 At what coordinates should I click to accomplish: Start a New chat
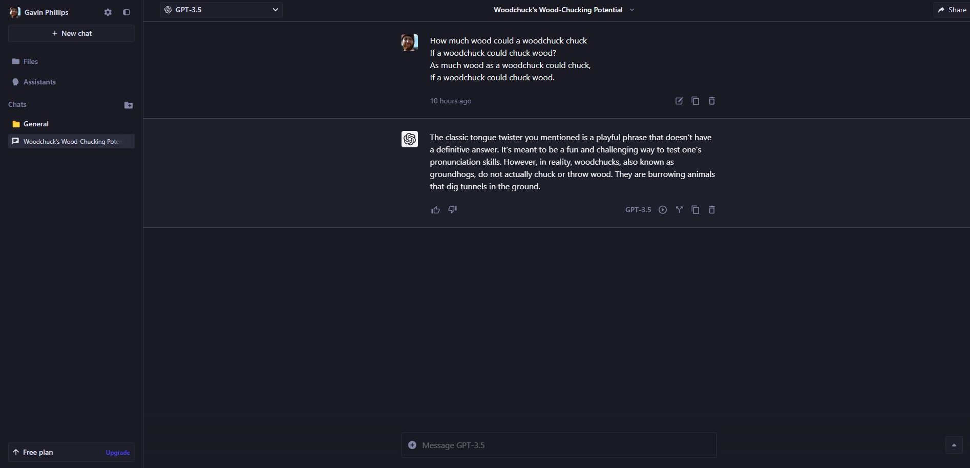coord(71,33)
